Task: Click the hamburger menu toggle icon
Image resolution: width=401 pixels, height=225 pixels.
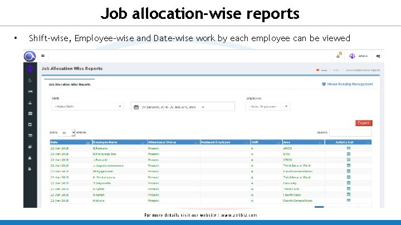Action: click(x=43, y=56)
